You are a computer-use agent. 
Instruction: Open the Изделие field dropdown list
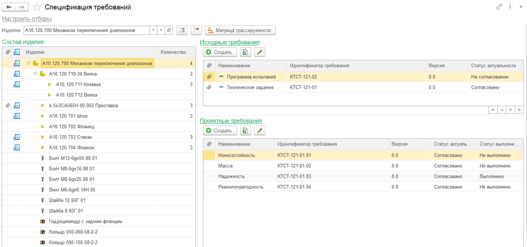[x=153, y=30]
